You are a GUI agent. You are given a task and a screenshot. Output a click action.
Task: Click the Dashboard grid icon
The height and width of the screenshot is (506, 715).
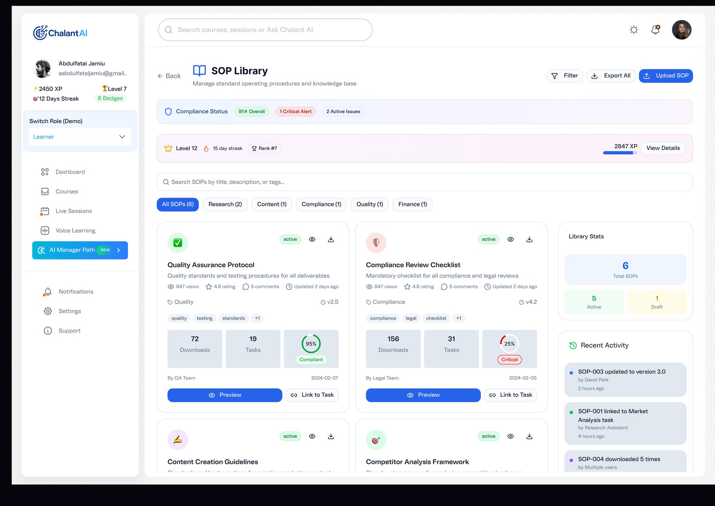[x=45, y=172]
